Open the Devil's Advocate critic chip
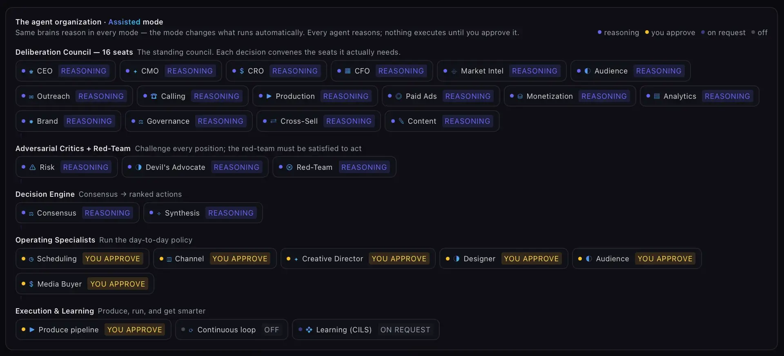784x356 pixels. click(195, 167)
